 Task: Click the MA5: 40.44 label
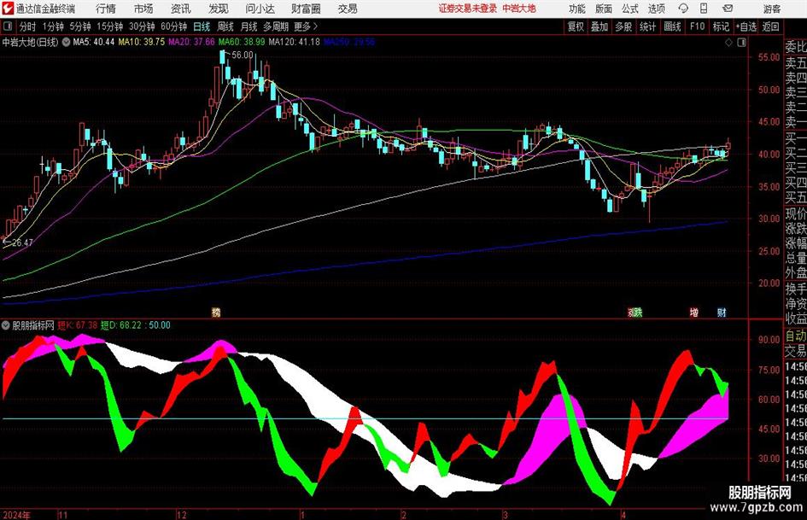(94, 42)
